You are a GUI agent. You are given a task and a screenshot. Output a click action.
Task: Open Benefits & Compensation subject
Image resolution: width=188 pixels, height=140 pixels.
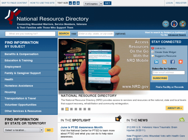coord(29,54)
